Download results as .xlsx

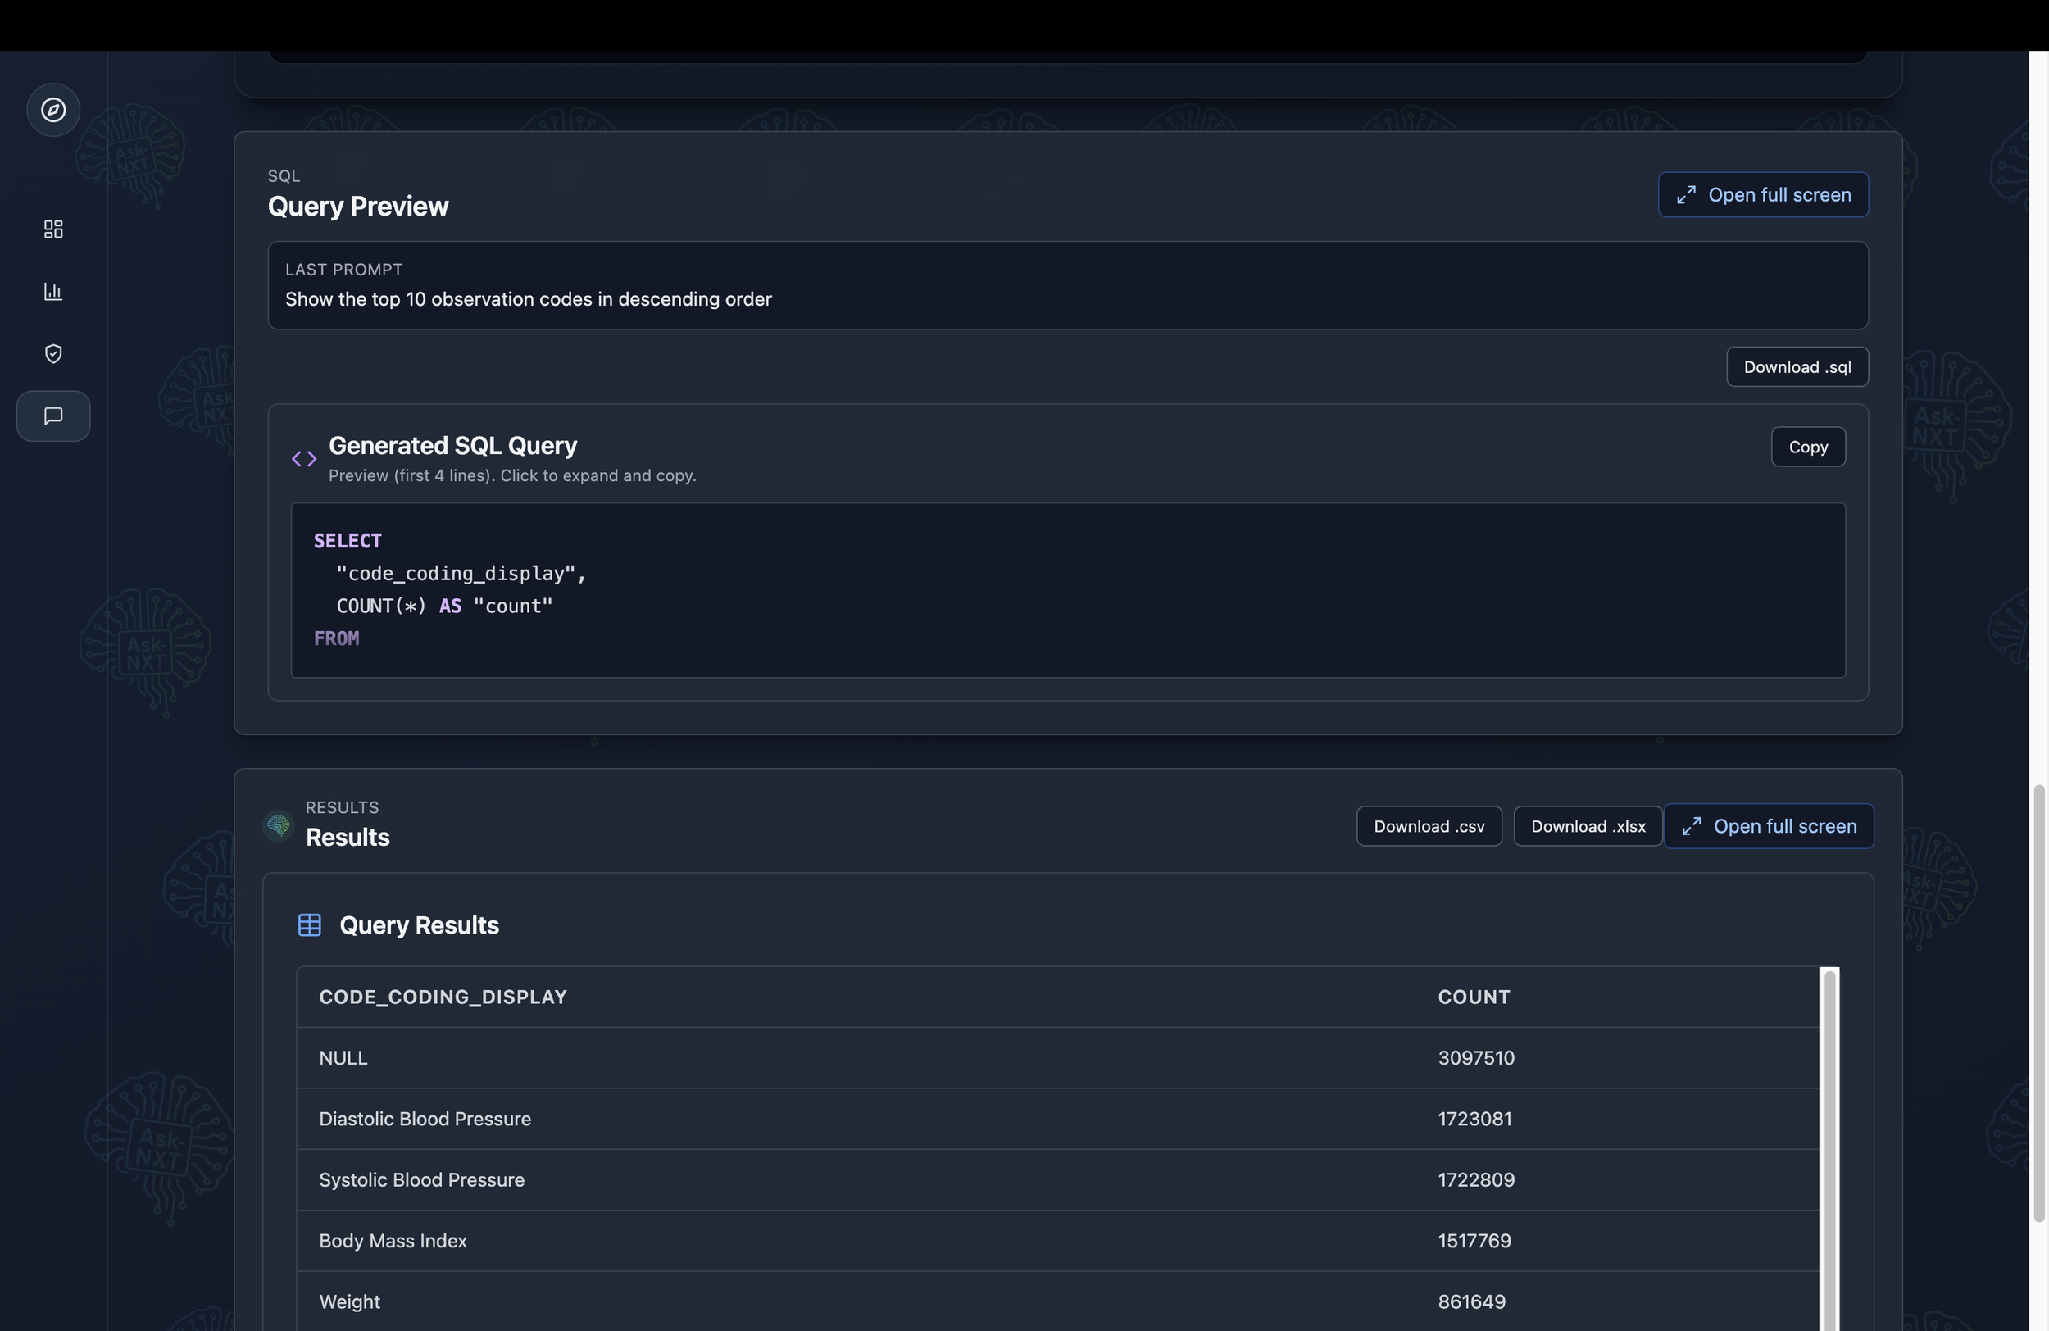click(1588, 826)
